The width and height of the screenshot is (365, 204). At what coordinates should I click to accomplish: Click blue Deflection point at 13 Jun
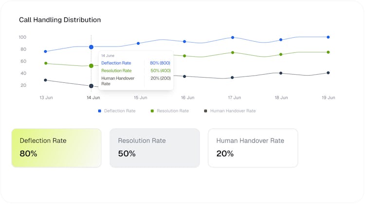tap(46, 51)
